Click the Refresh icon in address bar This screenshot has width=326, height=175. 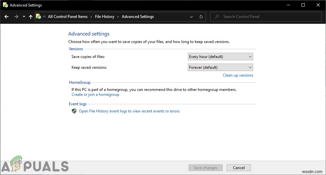[x=201, y=17]
